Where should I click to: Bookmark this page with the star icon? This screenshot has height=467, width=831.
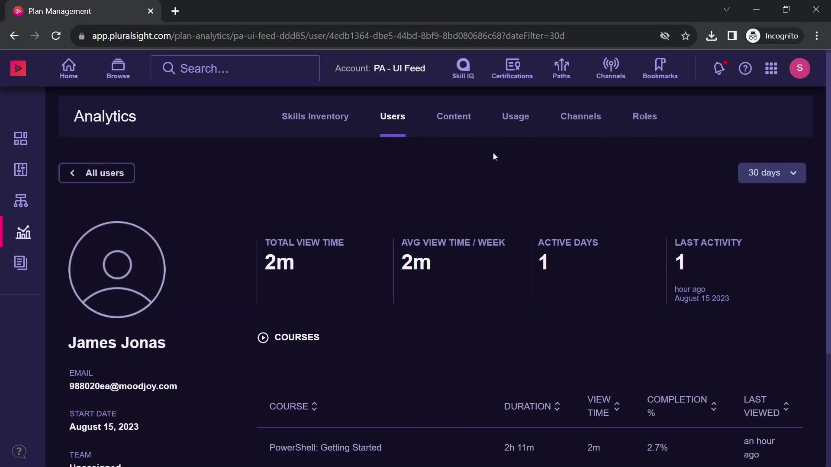click(x=686, y=36)
